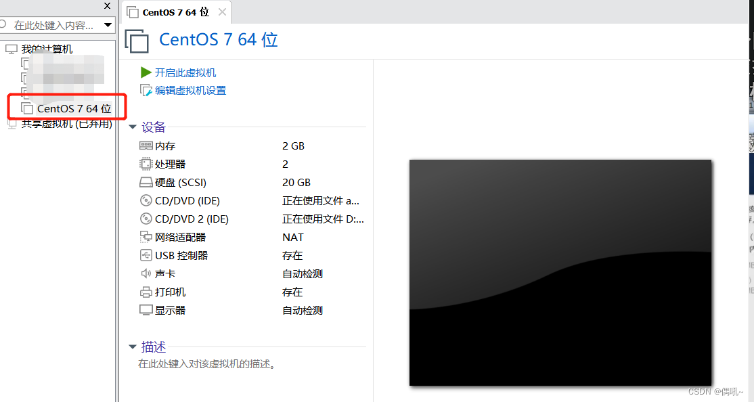
Task: Click the CD/DVD (IDE) drive icon
Action: pos(146,200)
